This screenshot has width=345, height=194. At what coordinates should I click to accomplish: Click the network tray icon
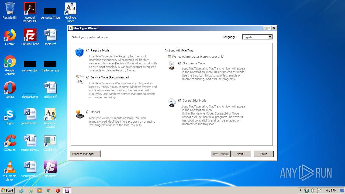306,190
